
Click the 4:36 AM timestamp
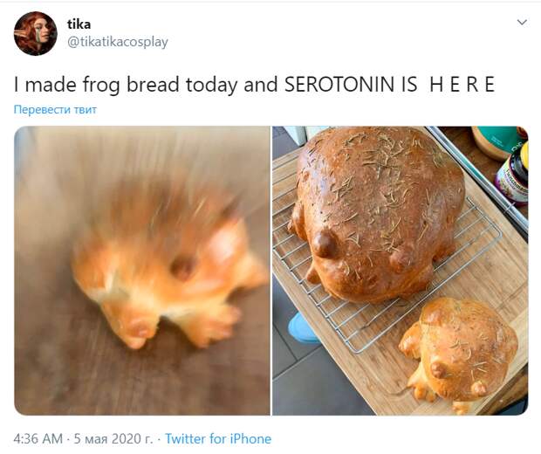click(38, 439)
